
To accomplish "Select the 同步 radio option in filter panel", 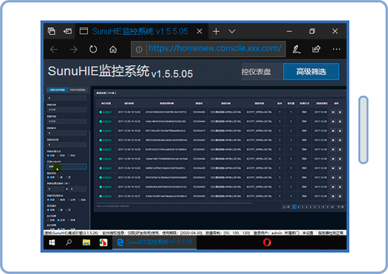I will coord(59,156).
